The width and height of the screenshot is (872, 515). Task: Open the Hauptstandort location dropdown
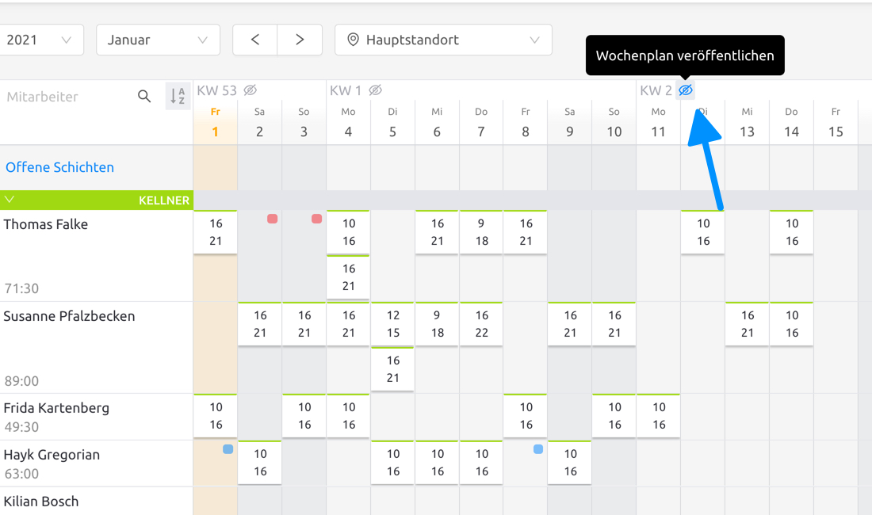tap(443, 39)
